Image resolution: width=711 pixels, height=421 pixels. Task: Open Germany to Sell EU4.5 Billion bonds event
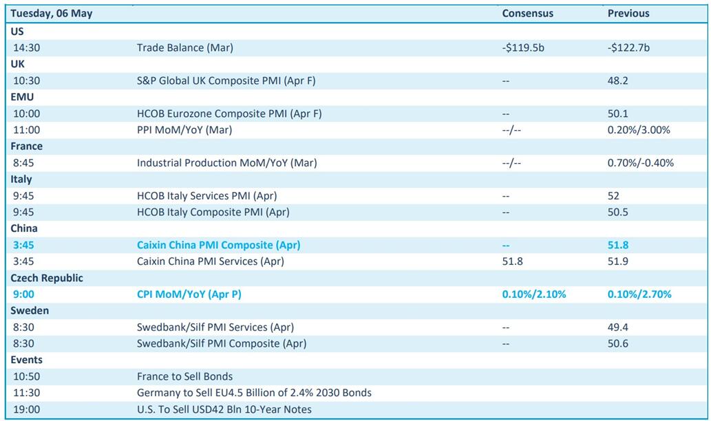tap(254, 393)
